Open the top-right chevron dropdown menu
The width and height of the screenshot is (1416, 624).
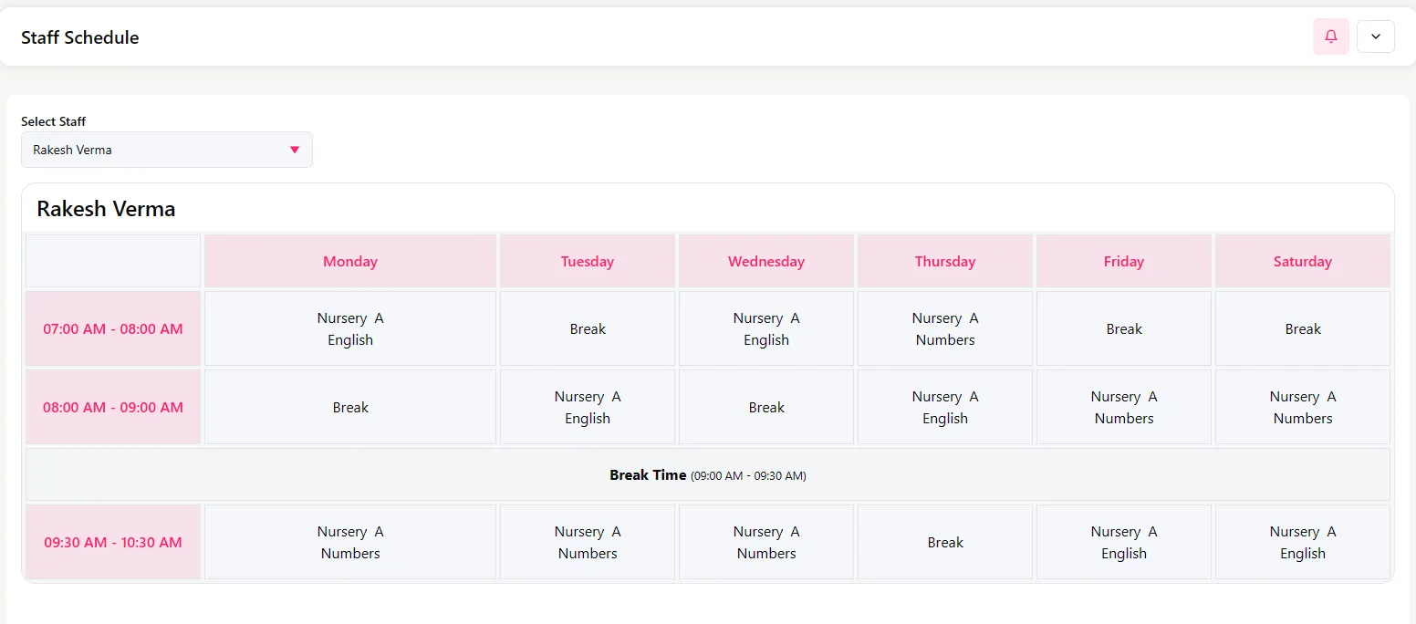coord(1375,36)
